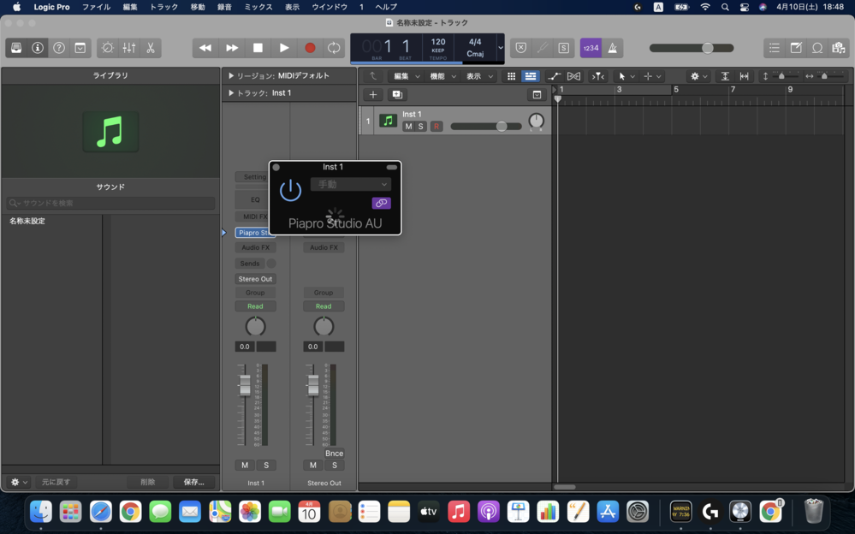Click the Stereo Out output slot

point(255,279)
